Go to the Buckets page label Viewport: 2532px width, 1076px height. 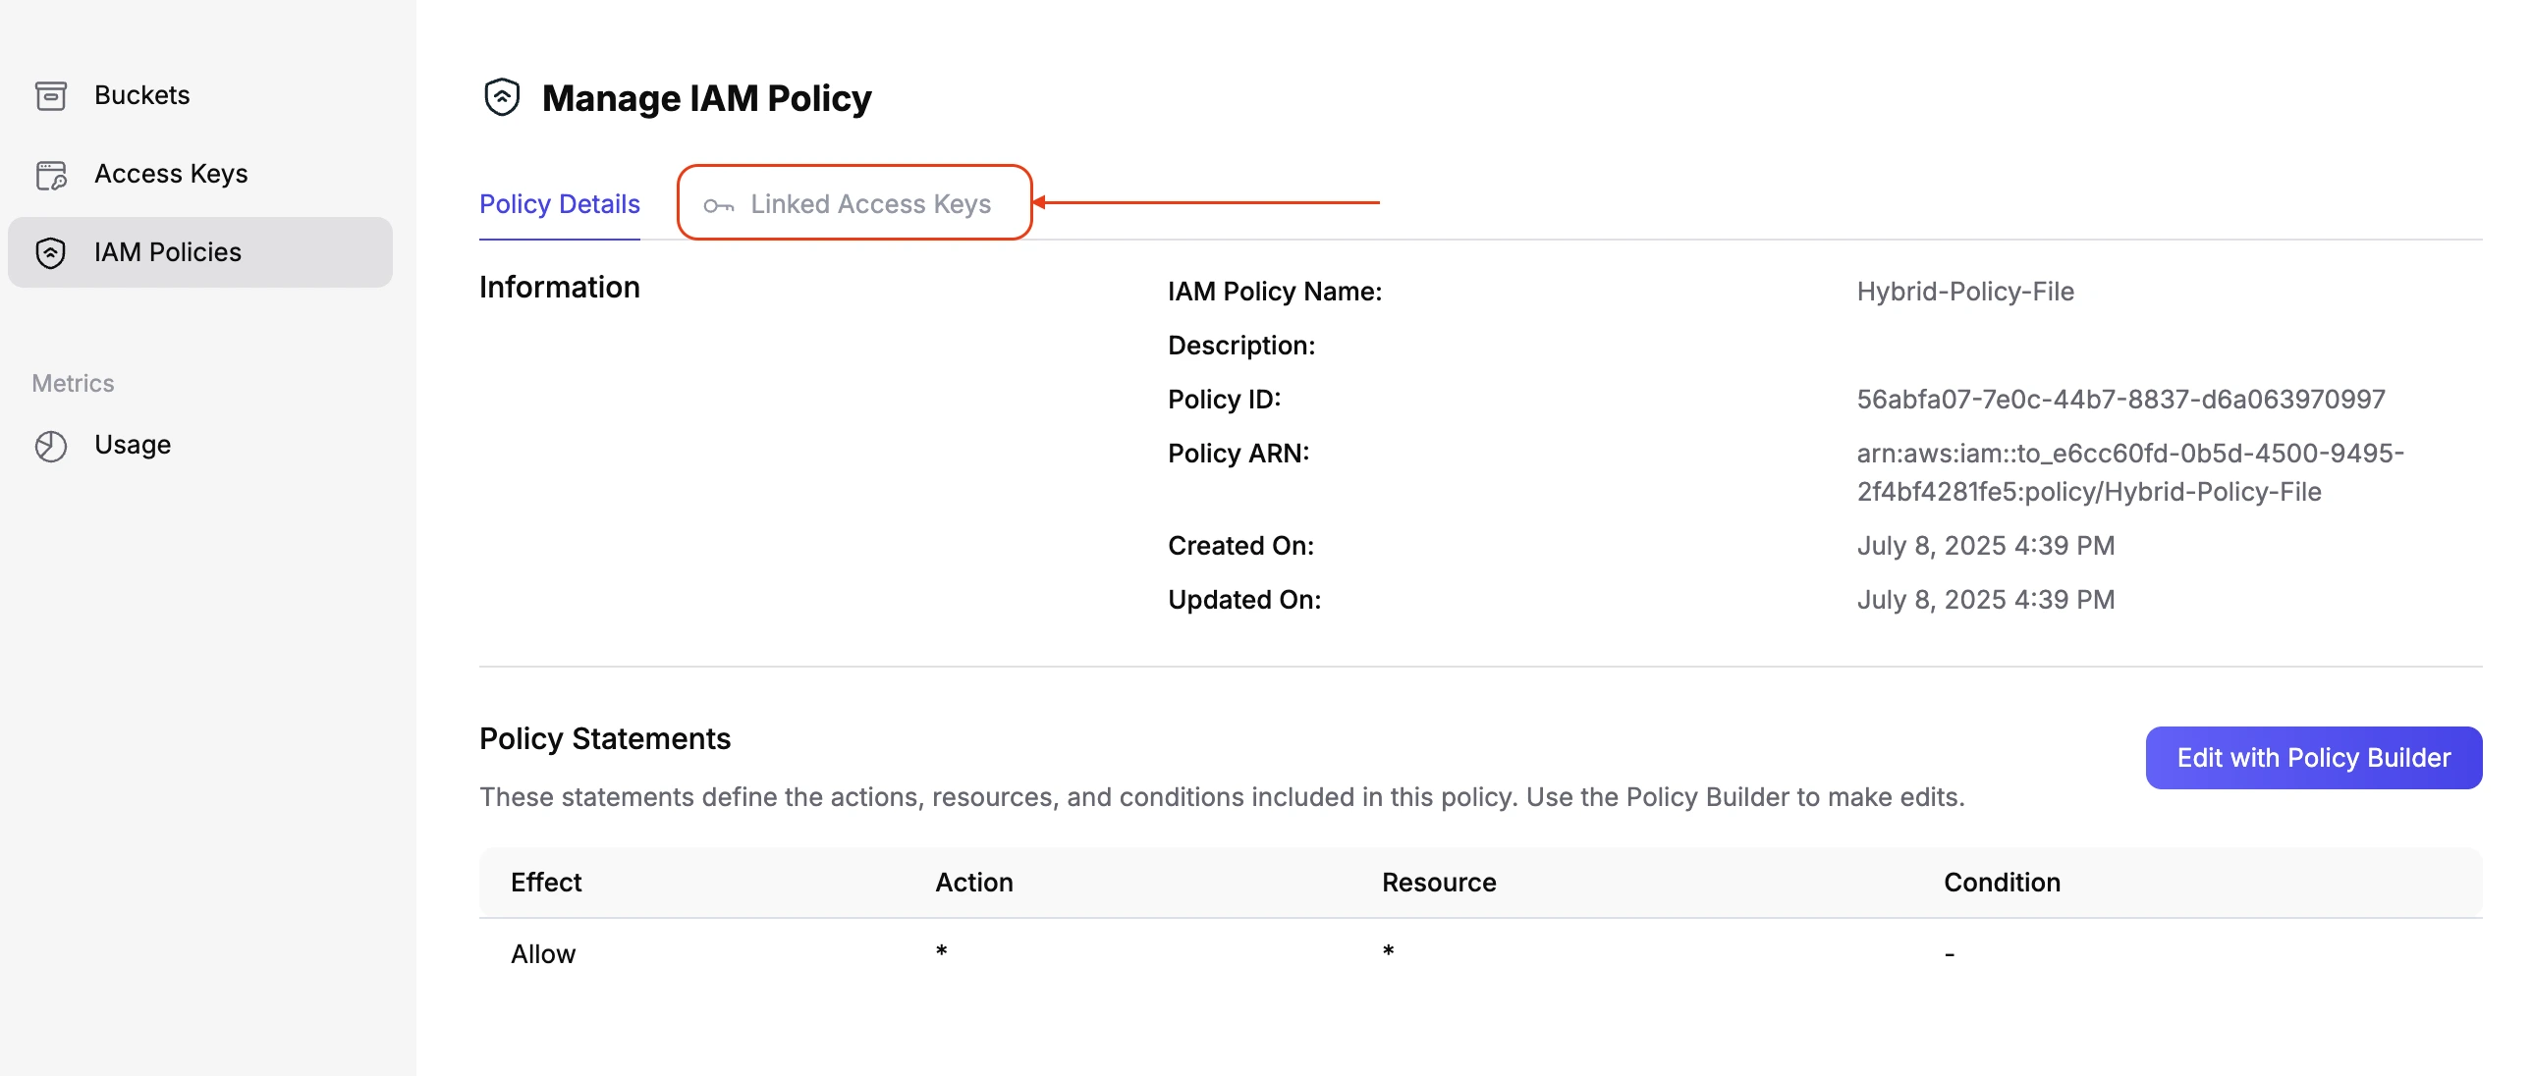(x=141, y=95)
